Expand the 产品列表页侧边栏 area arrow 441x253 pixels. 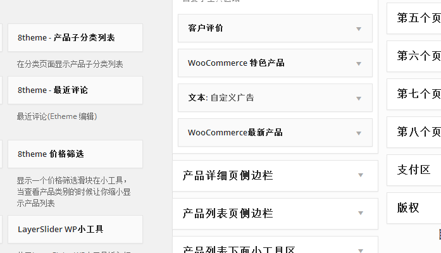pyautogui.click(x=361, y=213)
